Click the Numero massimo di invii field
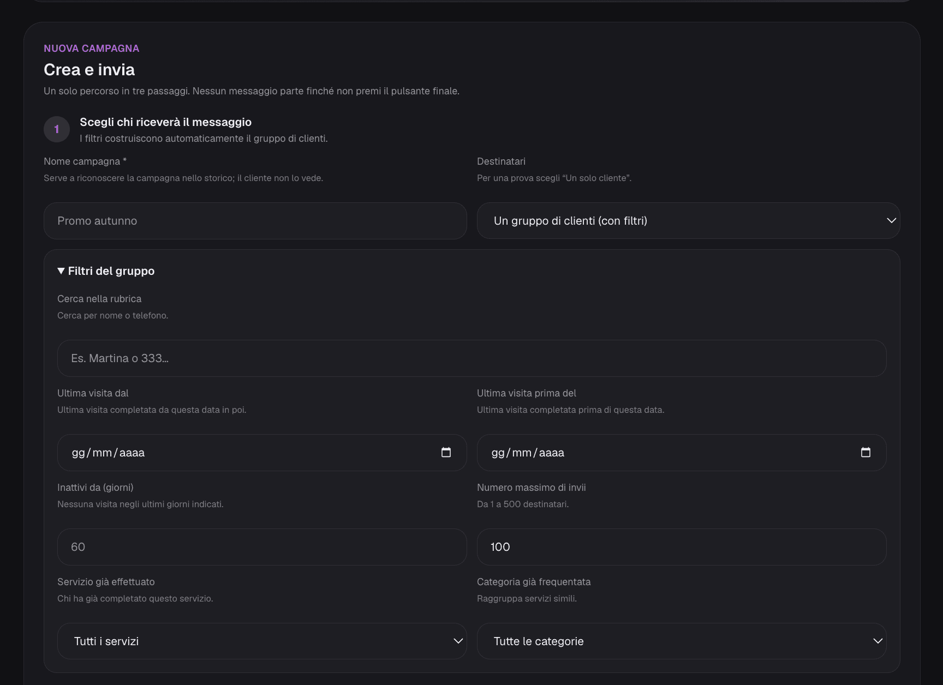This screenshot has height=685, width=943. pyautogui.click(x=682, y=546)
